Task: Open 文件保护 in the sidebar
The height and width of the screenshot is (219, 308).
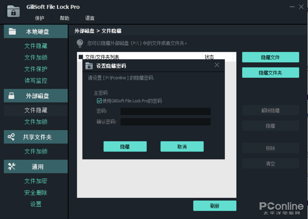Action: [36, 69]
